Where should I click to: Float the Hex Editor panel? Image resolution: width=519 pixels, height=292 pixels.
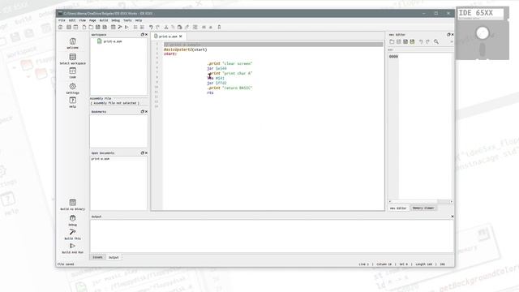tap(448, 35)
